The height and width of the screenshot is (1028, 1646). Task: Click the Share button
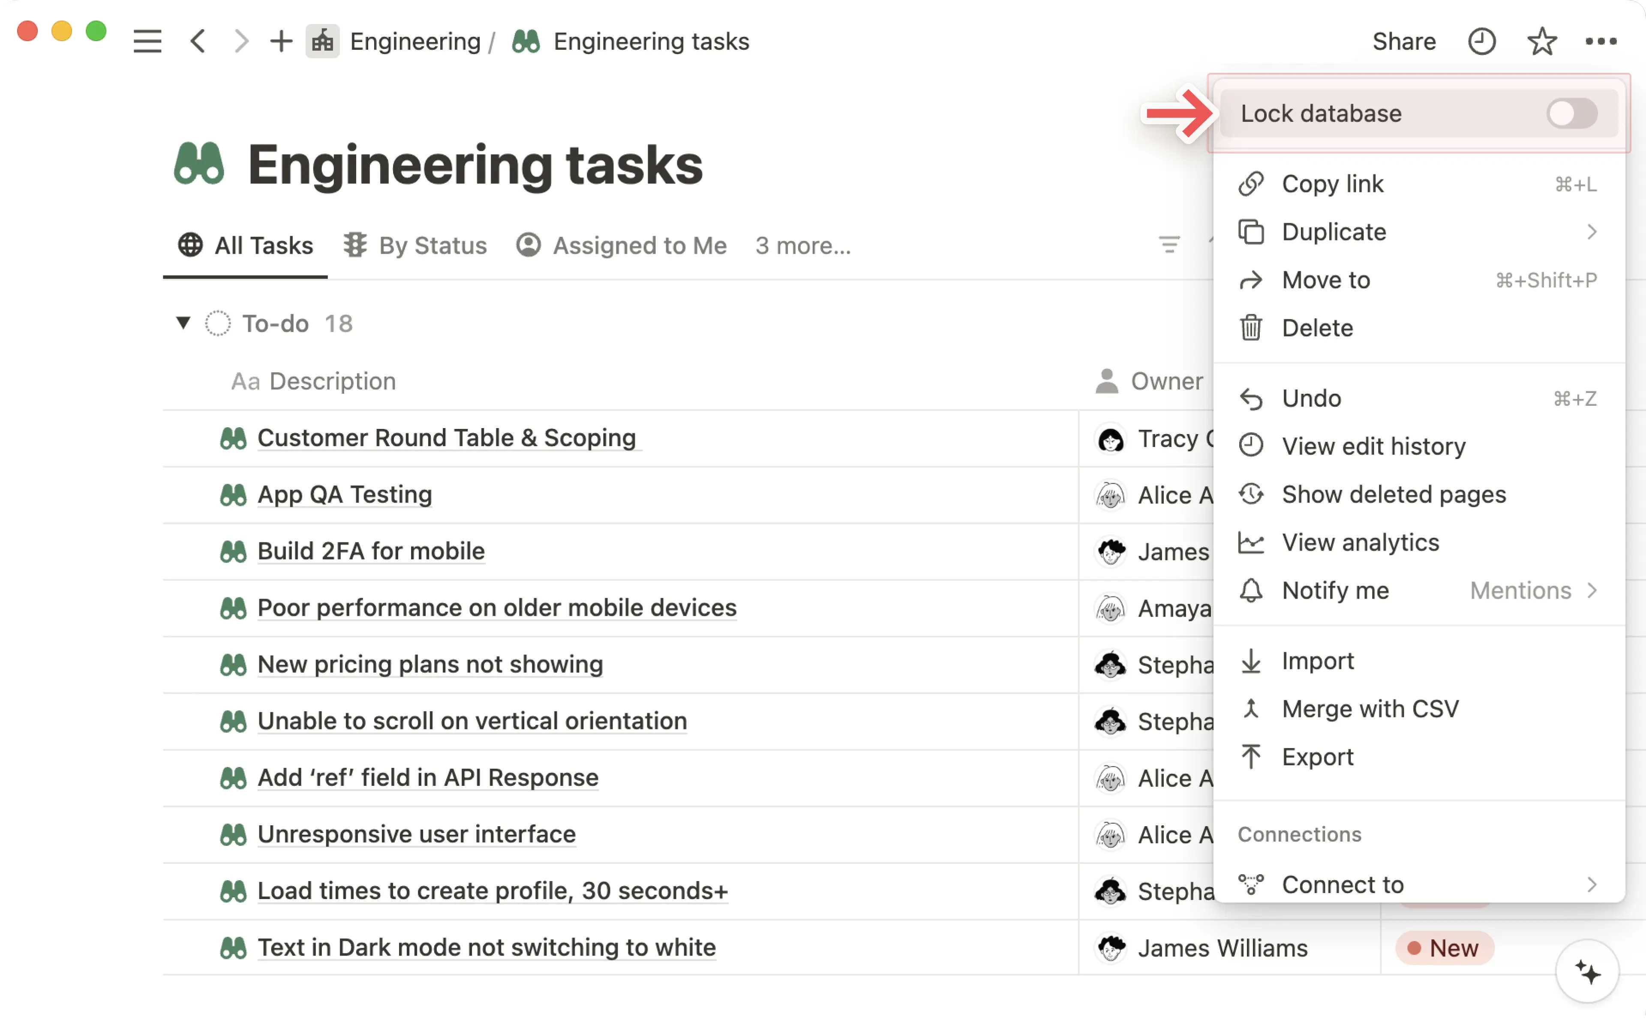click(1404, 42)
